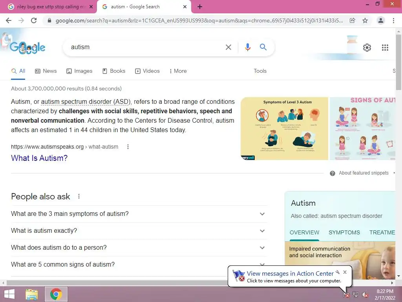Dismiss the Action Center notification balloon
The height and width of the screenshot is (302, 402).
pos(345,272)
